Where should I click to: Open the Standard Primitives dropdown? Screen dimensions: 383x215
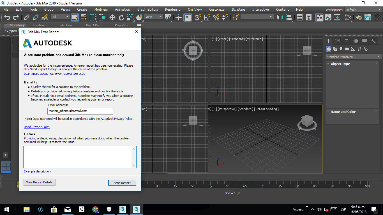tap(353, 57)
